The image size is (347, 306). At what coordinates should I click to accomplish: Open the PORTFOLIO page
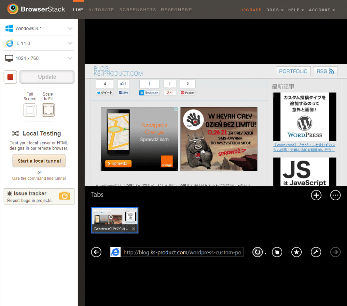pos(293,71)
